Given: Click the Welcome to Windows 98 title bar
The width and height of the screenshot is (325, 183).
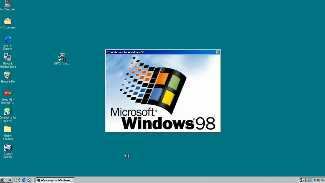Looking at the screenshot, I should coord(163,52).
